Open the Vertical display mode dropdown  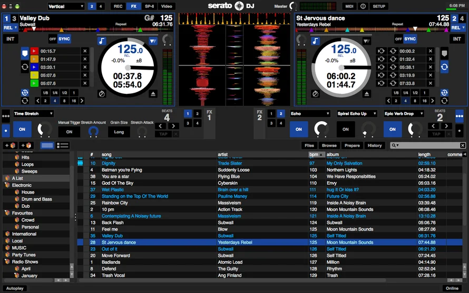tap(66, 6)
